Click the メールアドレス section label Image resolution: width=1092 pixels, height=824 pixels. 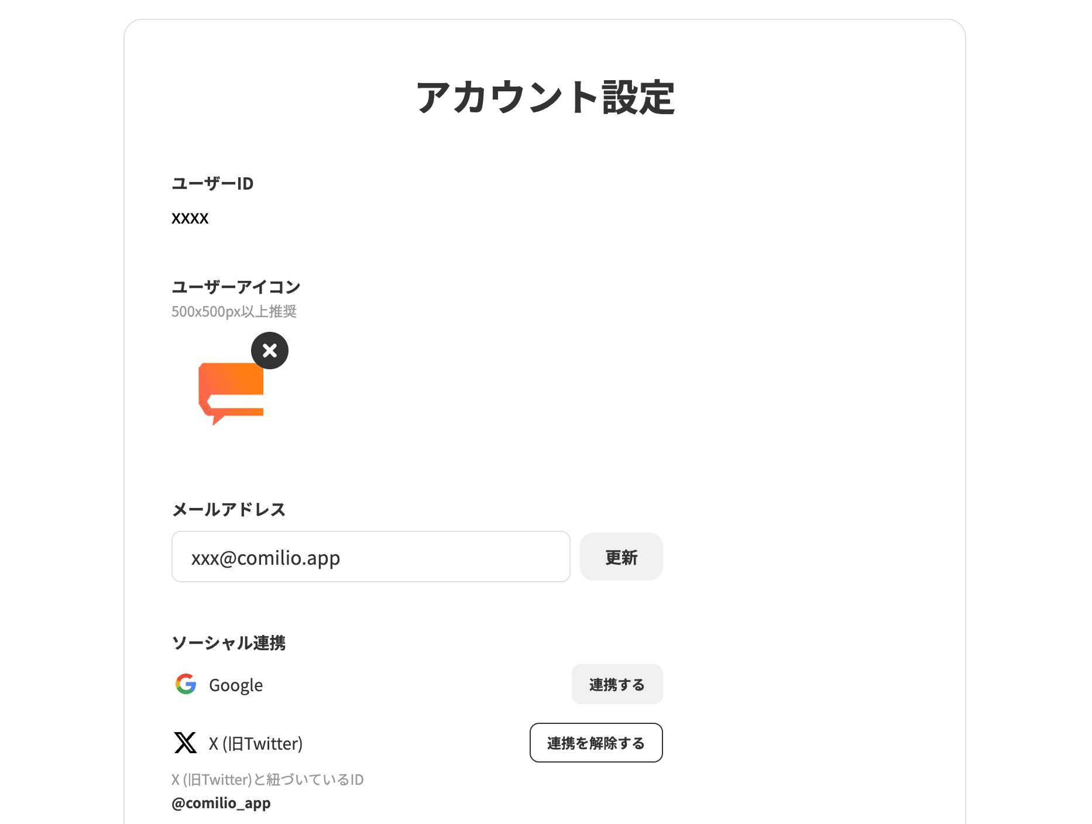point(229,509)
